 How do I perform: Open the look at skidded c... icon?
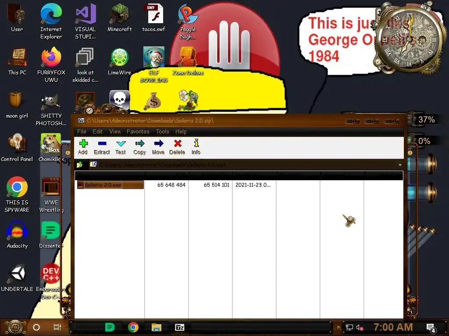point(86,65)
